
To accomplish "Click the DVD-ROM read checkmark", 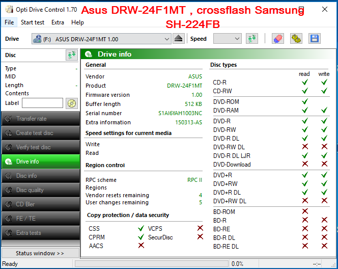I will (x=305, y=101).
